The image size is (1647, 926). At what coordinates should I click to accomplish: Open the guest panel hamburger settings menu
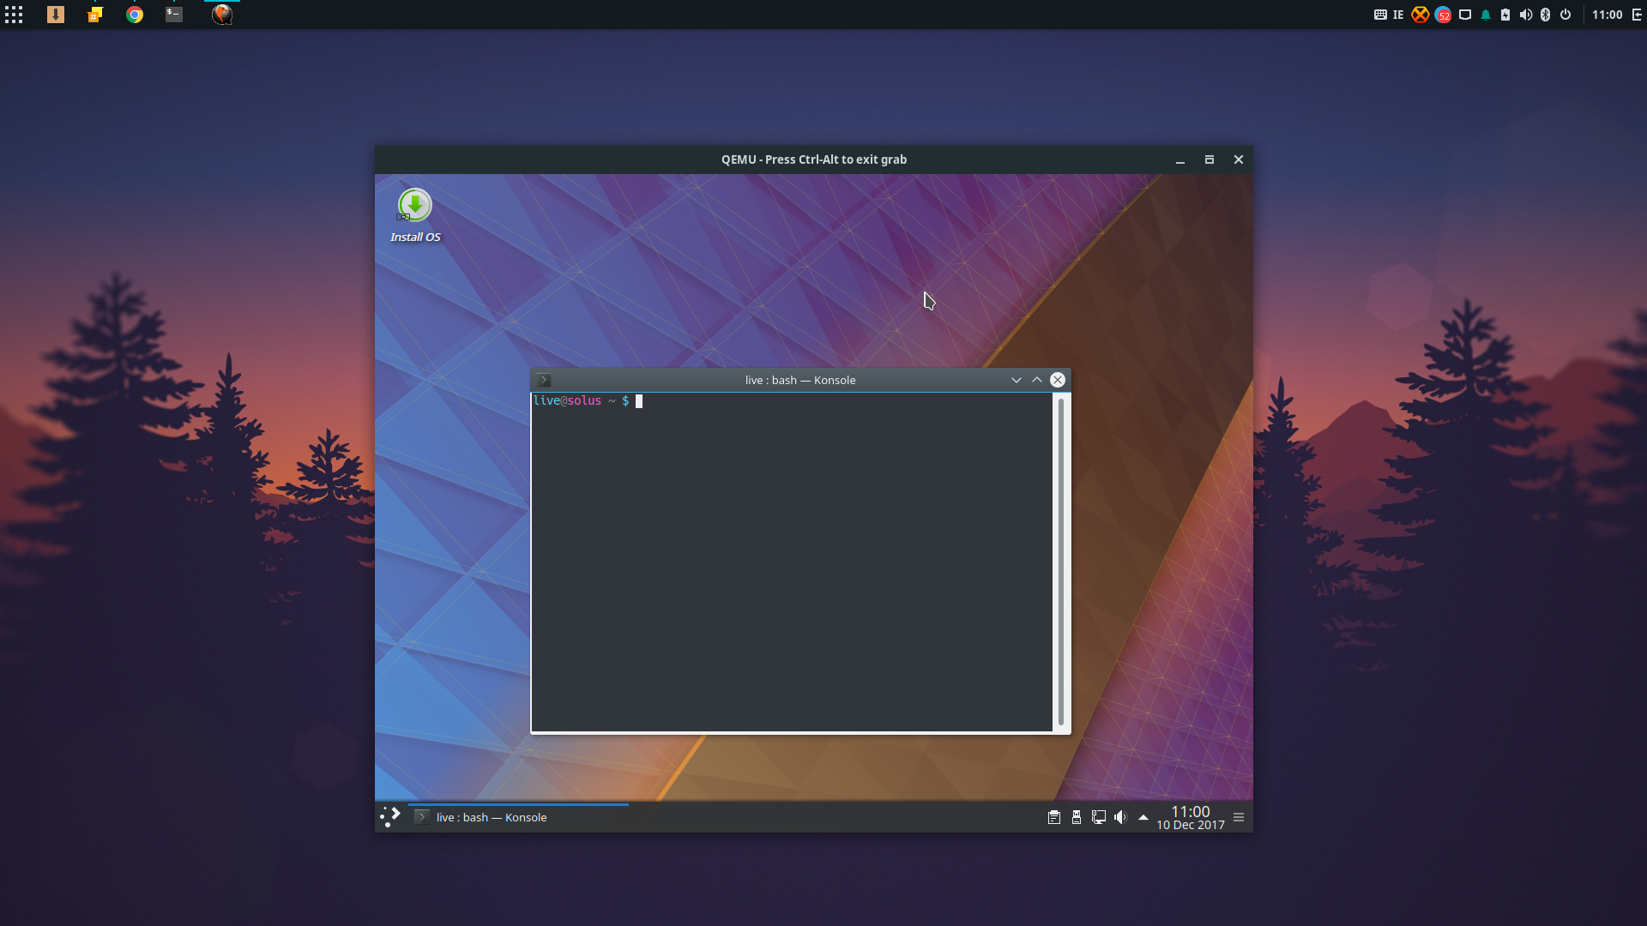(1239, 817)
